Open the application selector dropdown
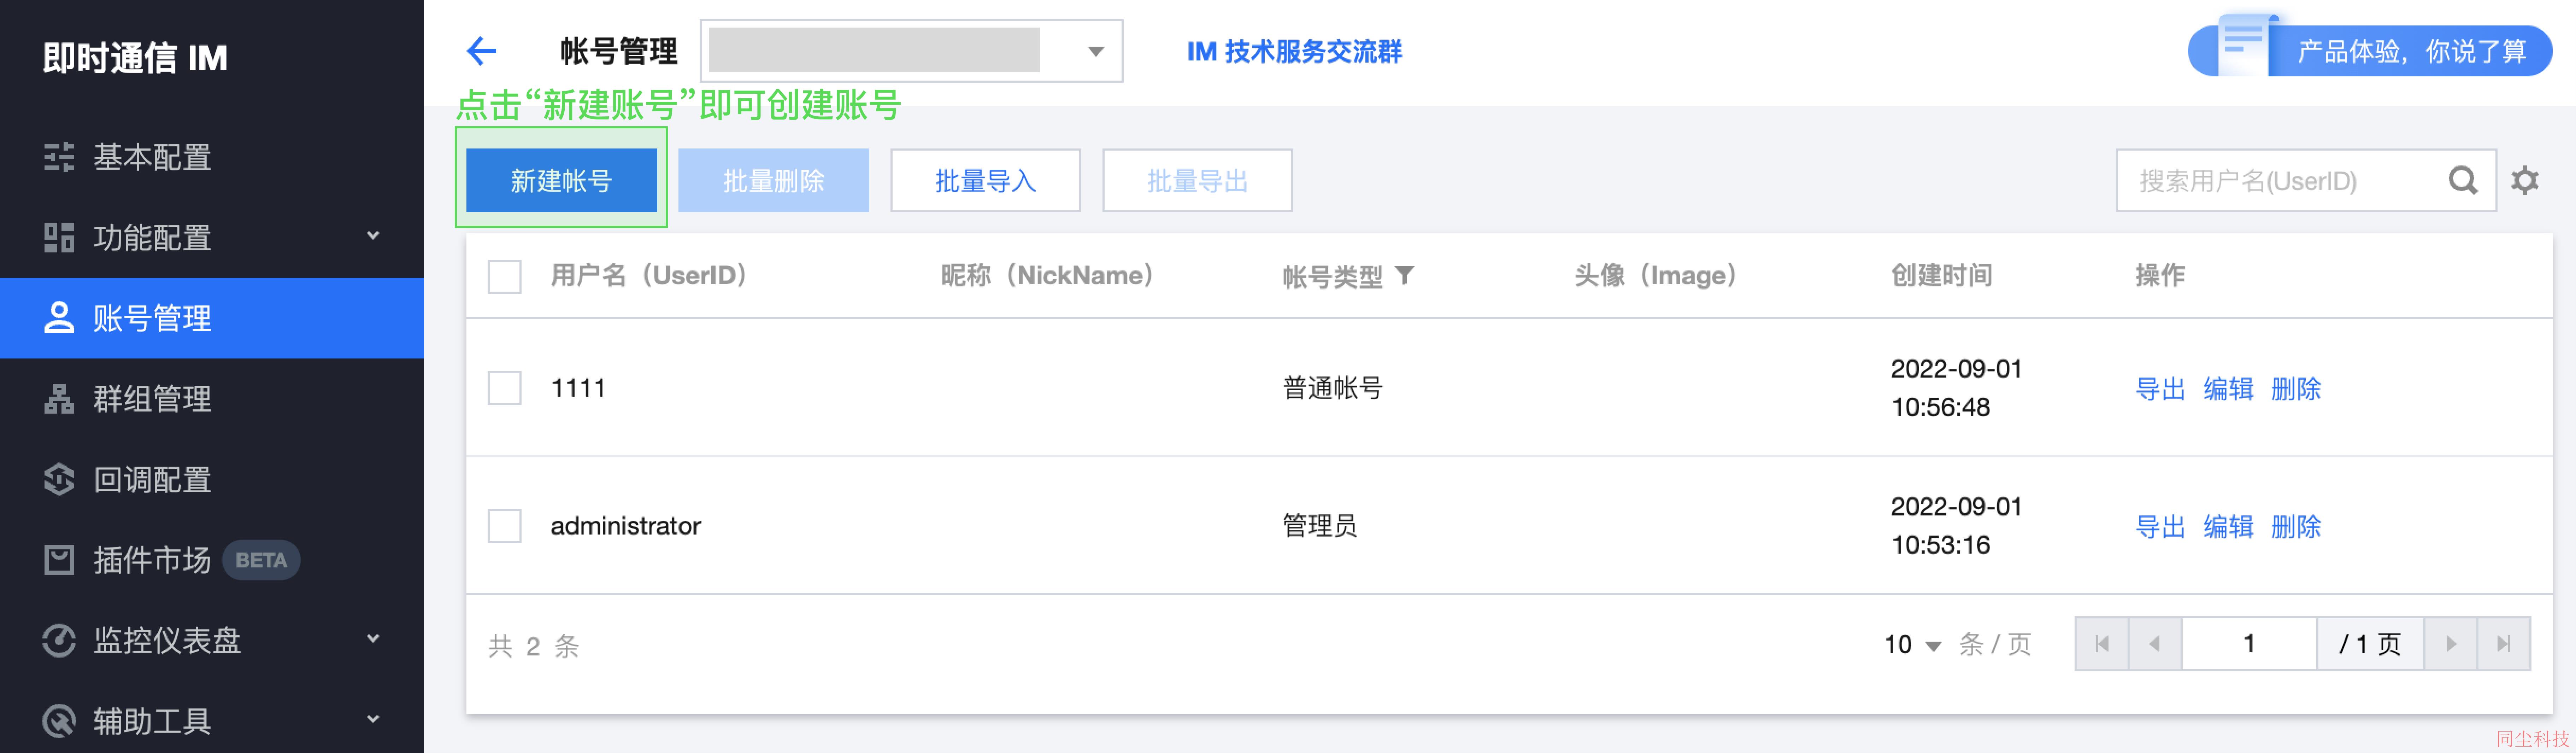This screenshot has height=753, width=2576. [x=911, y=51]
